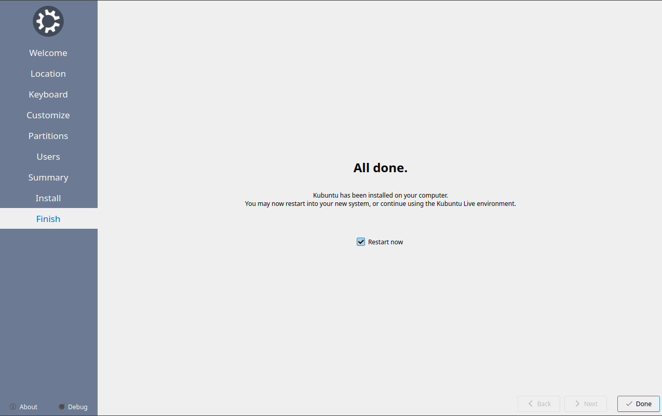This screenshot has height=416, width=662.
Task: Select the Summary step in sidebar
Action: [x=48, y=177]
